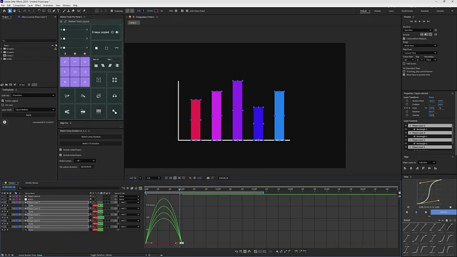Select RTL text radio option
457x257 pixels.
click(3, 105)
